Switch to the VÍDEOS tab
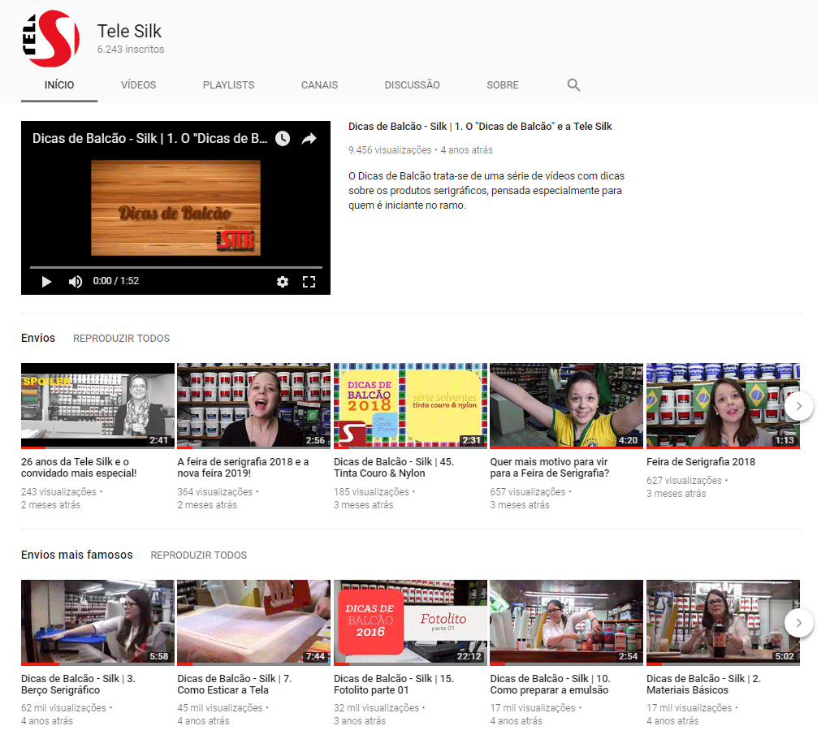 138,85
